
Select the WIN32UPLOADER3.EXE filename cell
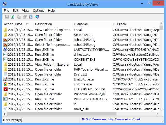click(x=92, y=99)
